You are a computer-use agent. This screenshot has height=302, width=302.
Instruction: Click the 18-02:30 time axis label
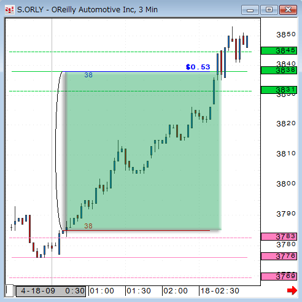220,291
